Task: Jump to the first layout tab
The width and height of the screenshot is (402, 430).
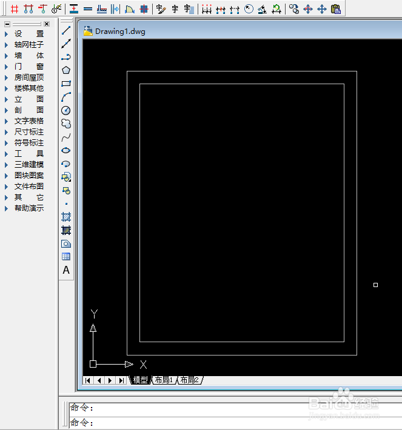Action: point(88,380)
